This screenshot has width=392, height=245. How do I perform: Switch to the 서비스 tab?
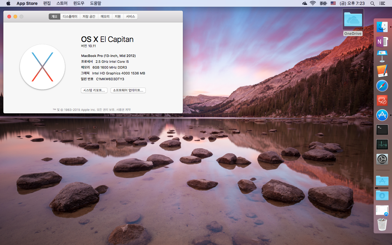pyautogui.click(x=130, y=17)
